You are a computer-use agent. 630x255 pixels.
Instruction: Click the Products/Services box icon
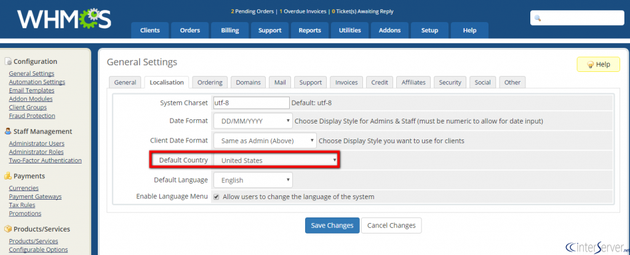(x=8, y=229)
